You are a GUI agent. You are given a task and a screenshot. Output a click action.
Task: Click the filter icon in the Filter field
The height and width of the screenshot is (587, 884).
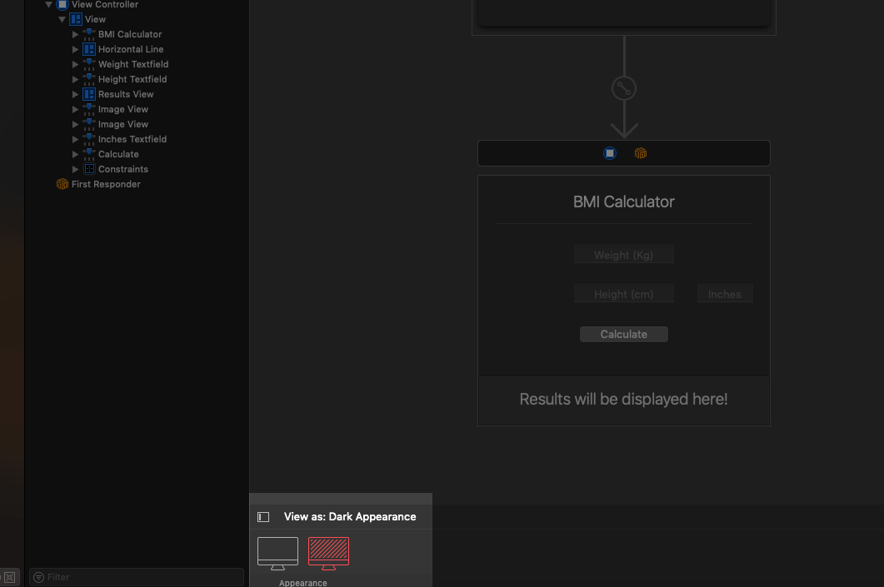tap(39, 577)
